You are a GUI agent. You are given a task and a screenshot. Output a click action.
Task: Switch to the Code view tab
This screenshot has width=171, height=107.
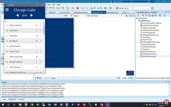coord(118,78)
